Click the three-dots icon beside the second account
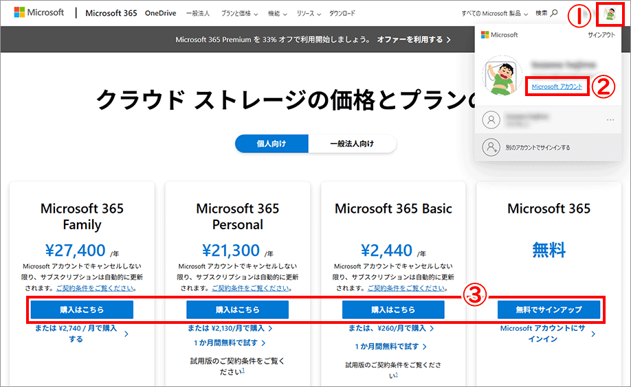The width and height of the screenshot is (631, 387). (610, 120)
